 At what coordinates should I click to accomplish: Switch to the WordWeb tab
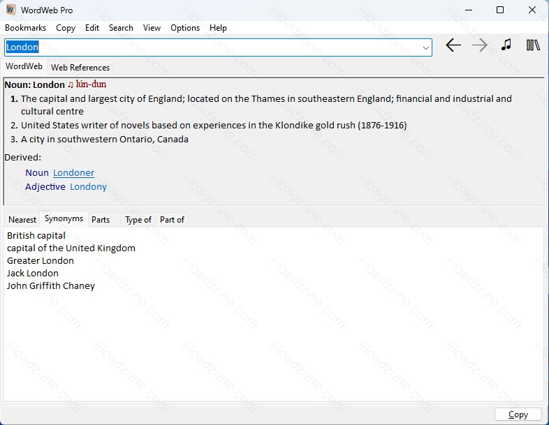[24, 66]
